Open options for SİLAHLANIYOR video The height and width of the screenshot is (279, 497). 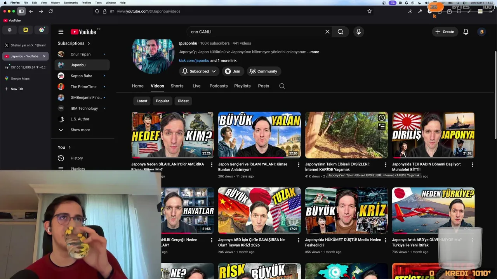(x=212, y=165)
